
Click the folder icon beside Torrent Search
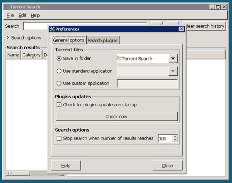point(119,59)
